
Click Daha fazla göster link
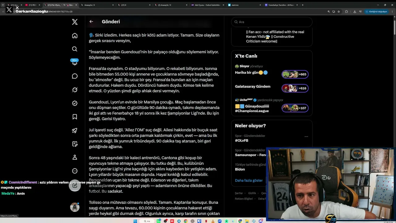point(249,181)
